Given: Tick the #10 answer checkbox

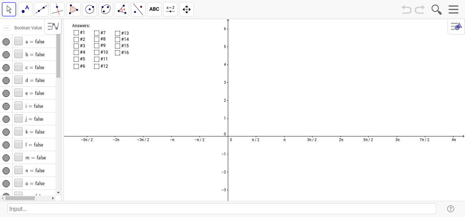Looking at the screenshot, I should point(97,52).
